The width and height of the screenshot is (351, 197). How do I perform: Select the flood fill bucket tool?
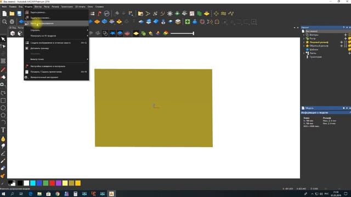point(3,77)
